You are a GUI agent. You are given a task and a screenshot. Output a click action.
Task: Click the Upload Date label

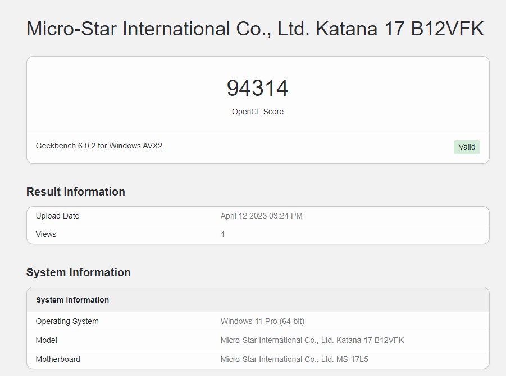point(57,216)
